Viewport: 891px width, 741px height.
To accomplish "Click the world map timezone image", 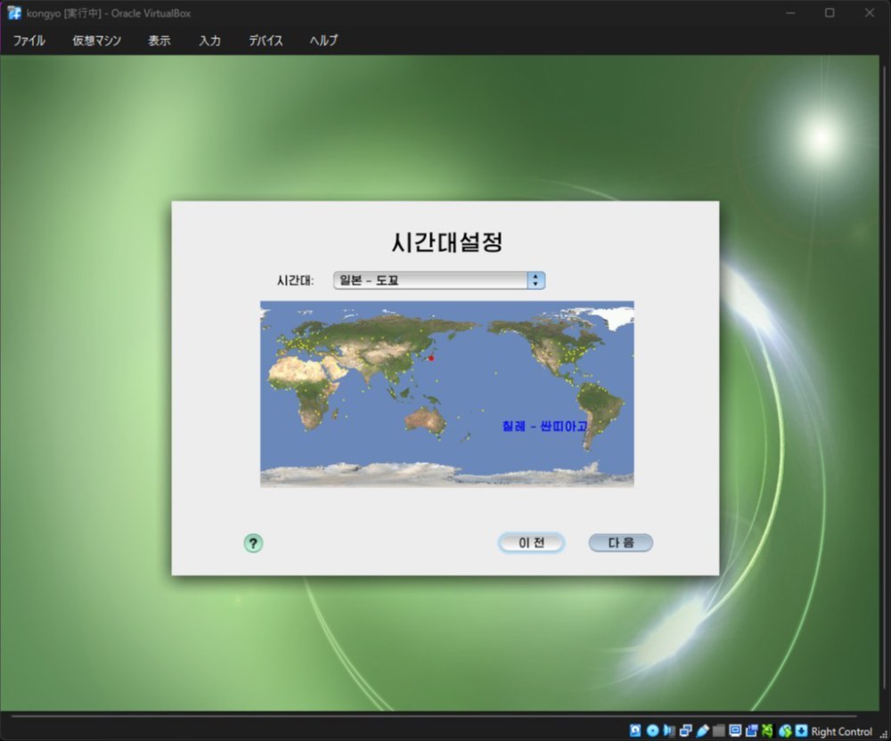I will point(447,394).
